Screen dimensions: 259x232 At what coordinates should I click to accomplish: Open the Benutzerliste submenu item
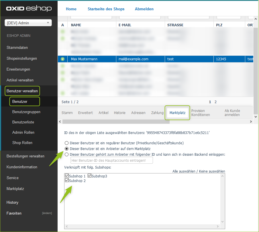[23, 122]
